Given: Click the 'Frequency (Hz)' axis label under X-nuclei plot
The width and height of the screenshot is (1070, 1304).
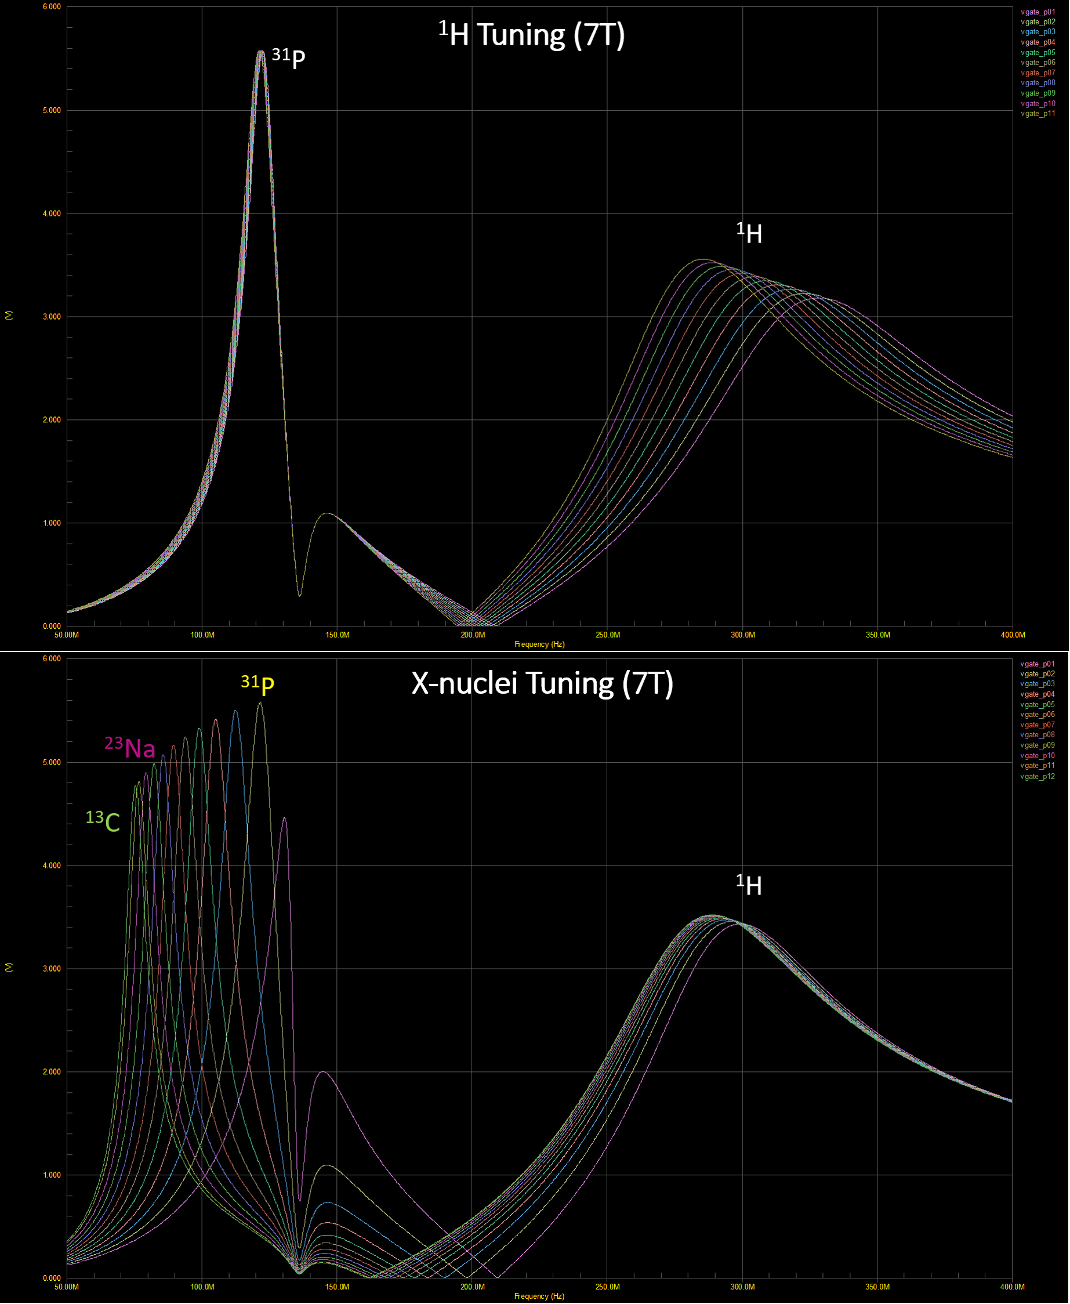Looking at the screenshot, I should click(539, 1296).
